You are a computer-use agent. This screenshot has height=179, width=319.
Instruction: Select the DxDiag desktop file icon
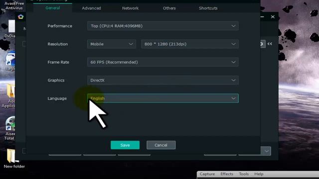pos(10,28)
